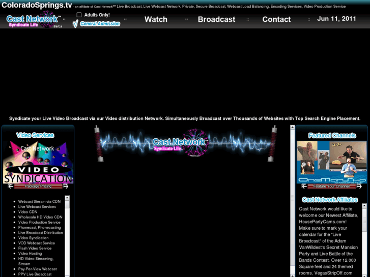
Task: Check the Adults Only checkbox
Action: 79,15
